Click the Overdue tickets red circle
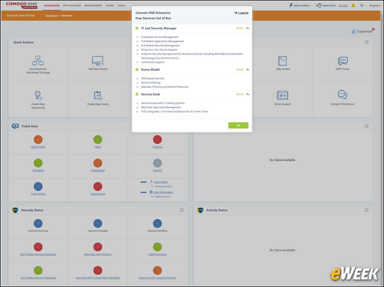384x287 pixels. point(157,139)
